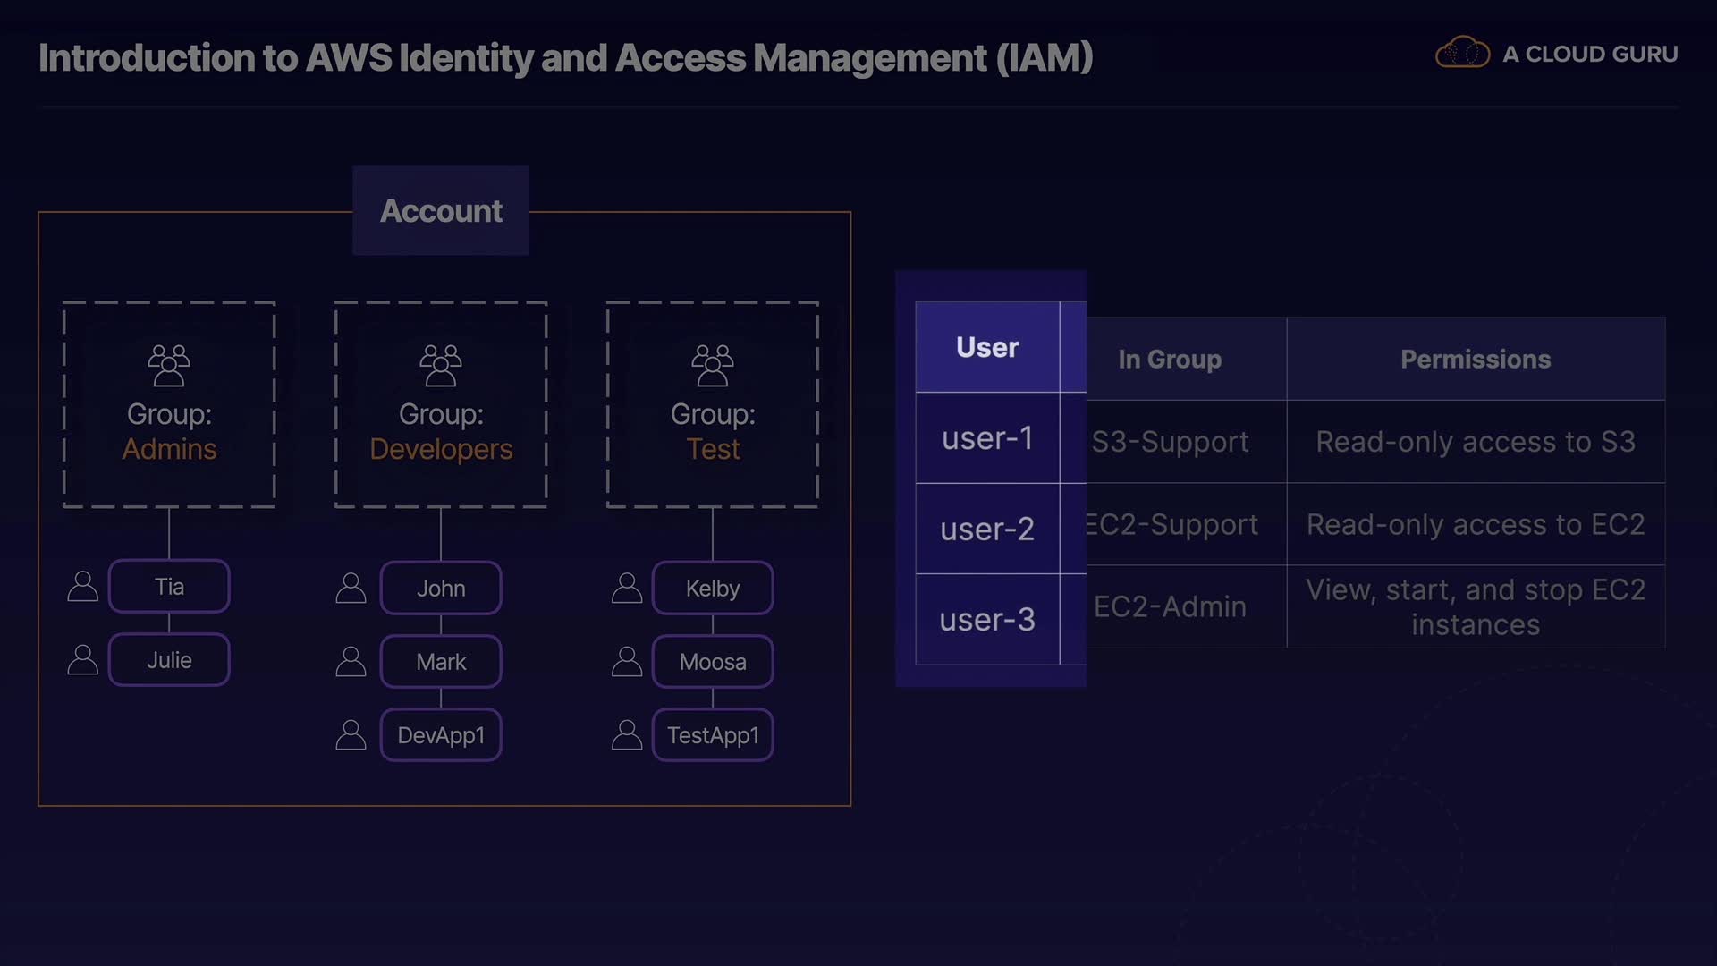The width and height of the screenshot is (1717, 966).
Task: Click the User column header
Action: 987,347
